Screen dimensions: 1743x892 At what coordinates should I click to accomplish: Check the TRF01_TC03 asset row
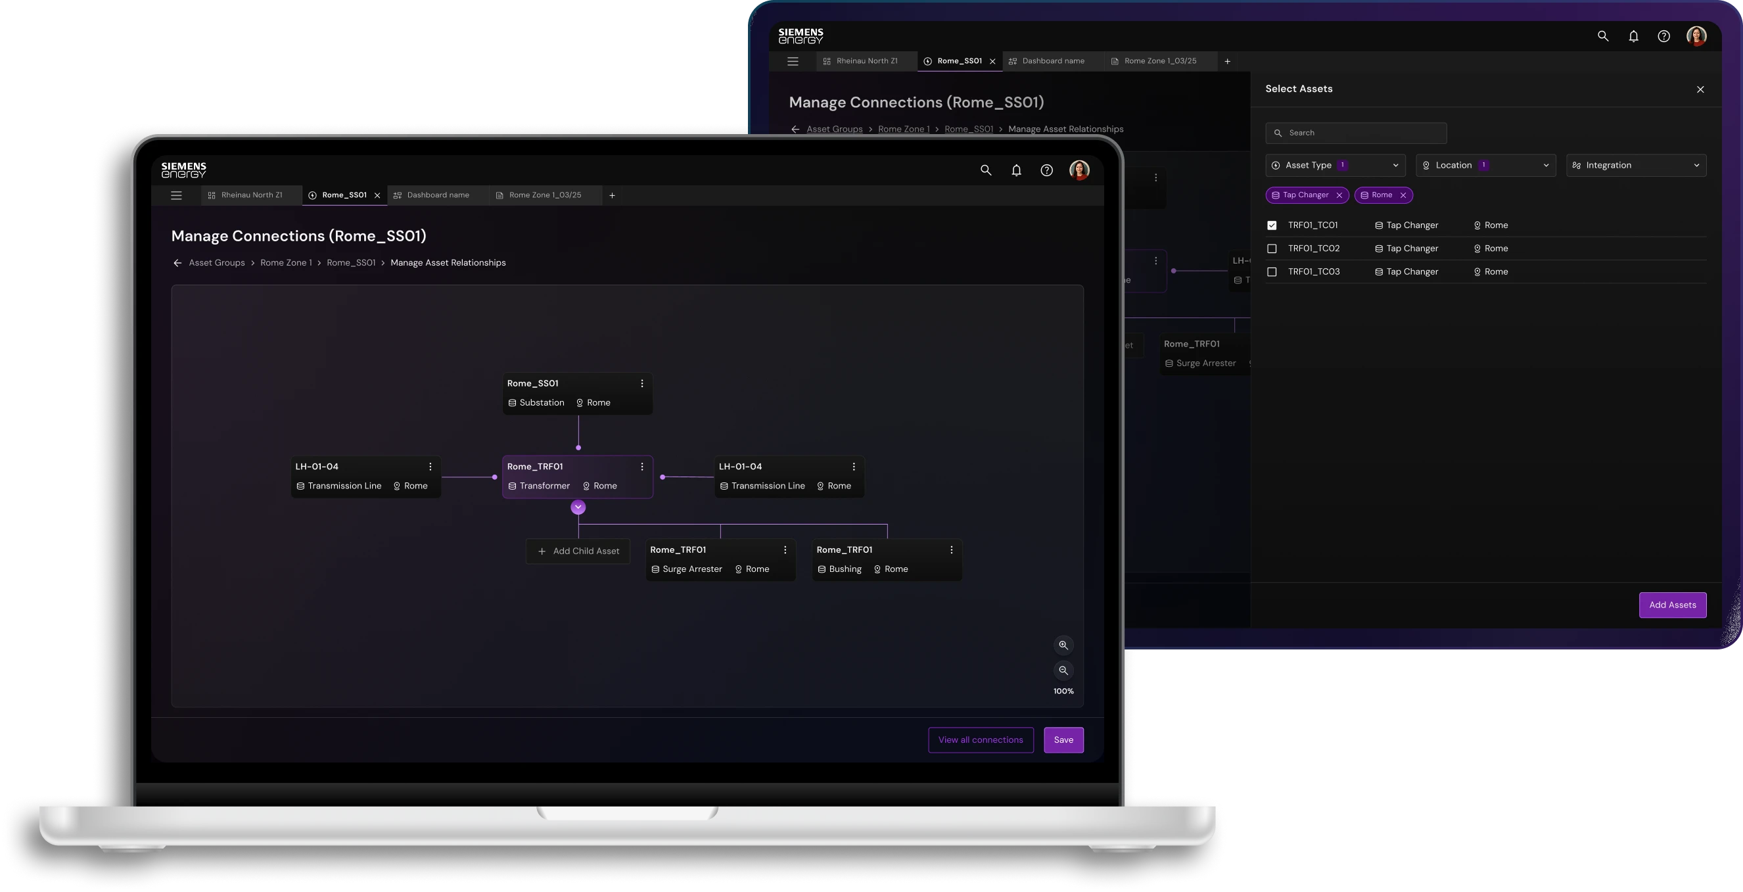coord(1272,271)
